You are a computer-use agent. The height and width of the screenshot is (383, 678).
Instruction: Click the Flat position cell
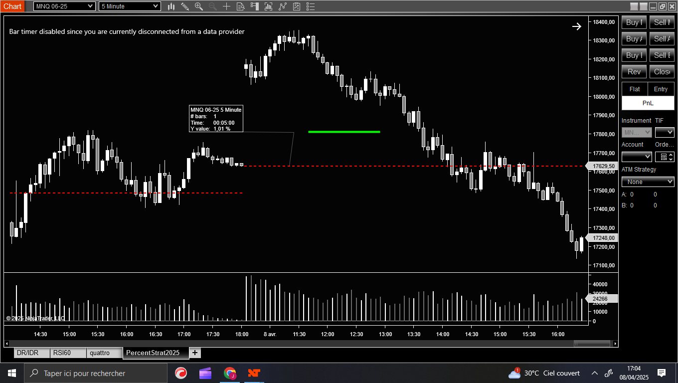pyautogui.click(x=635, y=89)
